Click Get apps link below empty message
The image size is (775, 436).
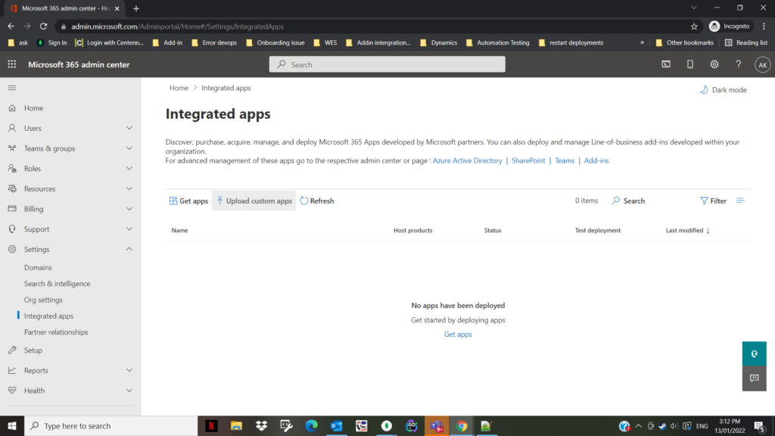(x=458, y=334)
